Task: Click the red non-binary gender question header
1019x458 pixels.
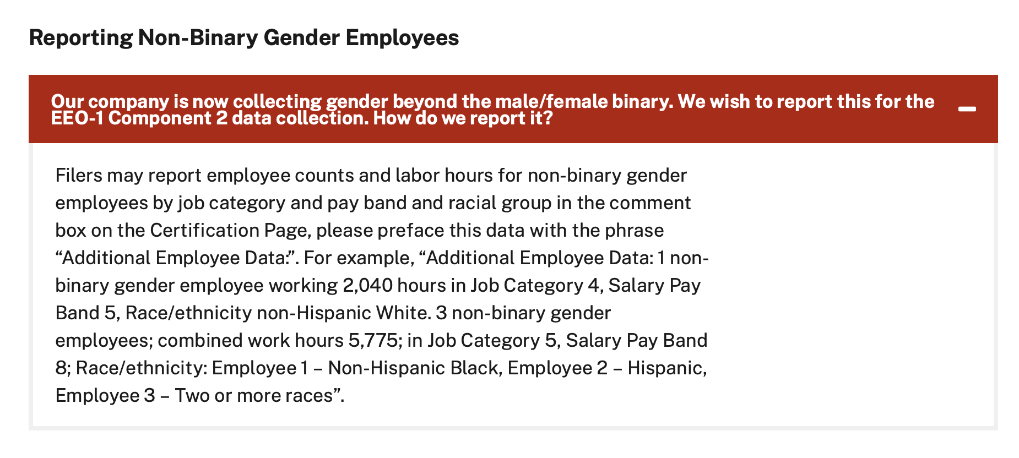Action: (513, 109)
